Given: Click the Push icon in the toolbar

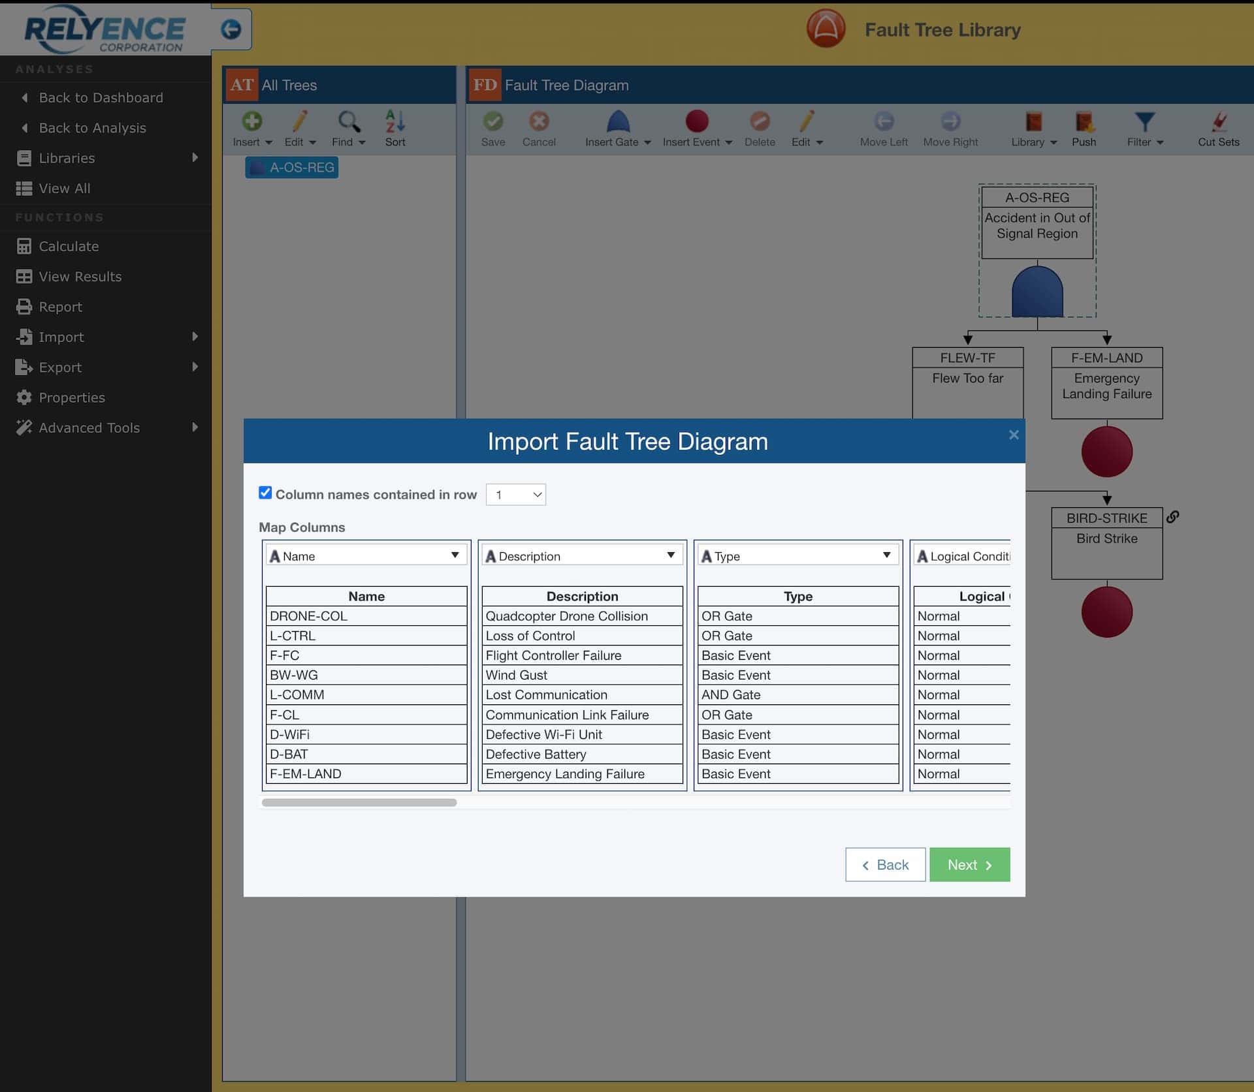Looking at the screenshot, I should (1084, 128).
